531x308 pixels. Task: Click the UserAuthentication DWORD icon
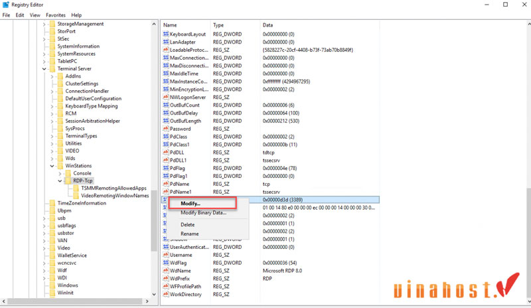(165, 247)
